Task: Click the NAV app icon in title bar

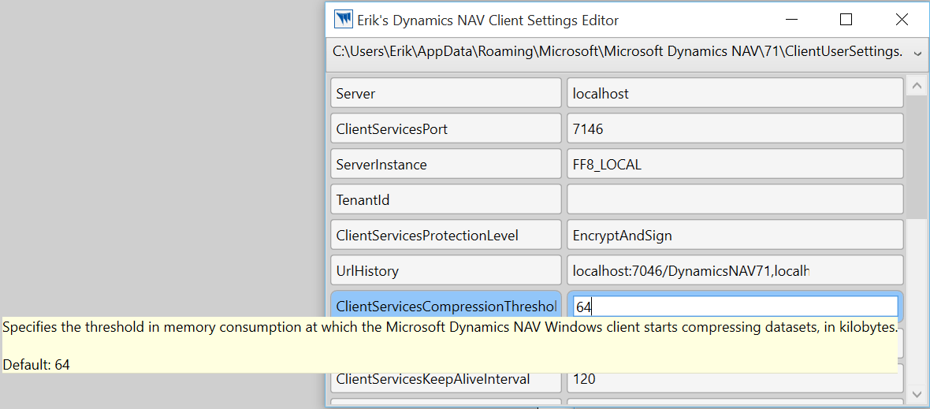Action: click(344, 20)
